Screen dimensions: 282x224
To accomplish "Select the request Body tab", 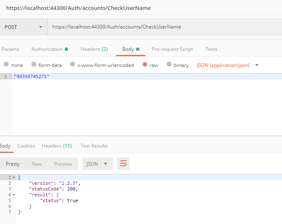I will 131,49.
